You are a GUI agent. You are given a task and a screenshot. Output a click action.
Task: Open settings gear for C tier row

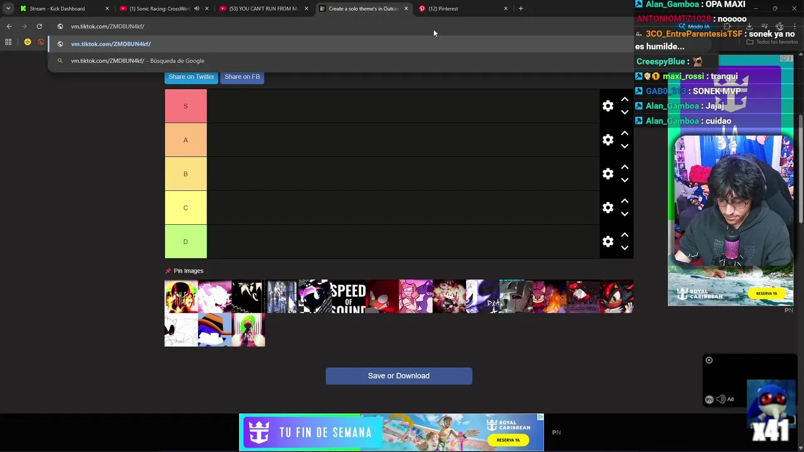click(607, 208)
